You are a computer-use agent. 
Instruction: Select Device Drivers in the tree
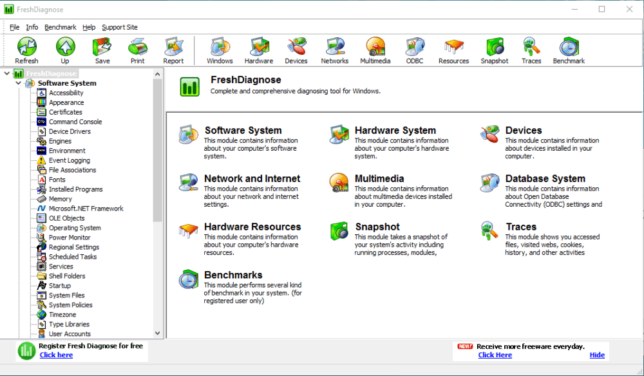click(x=70, y=131)
